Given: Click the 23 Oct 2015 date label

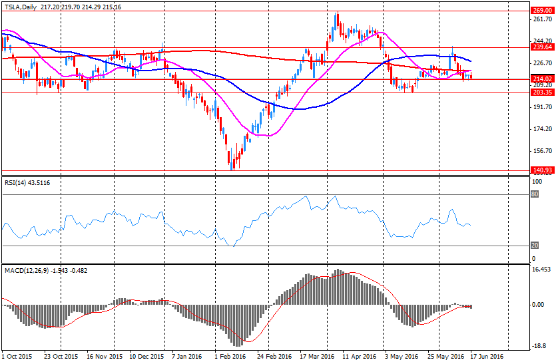Looking at the screenshot, I should pyautogui.click(x=61, y=356).
